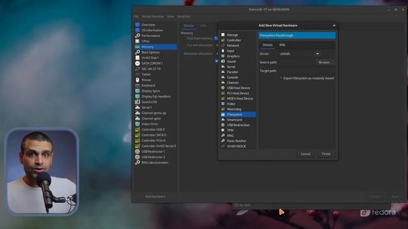The height and width of the screenshot is (229, 408).
Task: Click Cancel in Add Hardware dialog
Action: 305,154
